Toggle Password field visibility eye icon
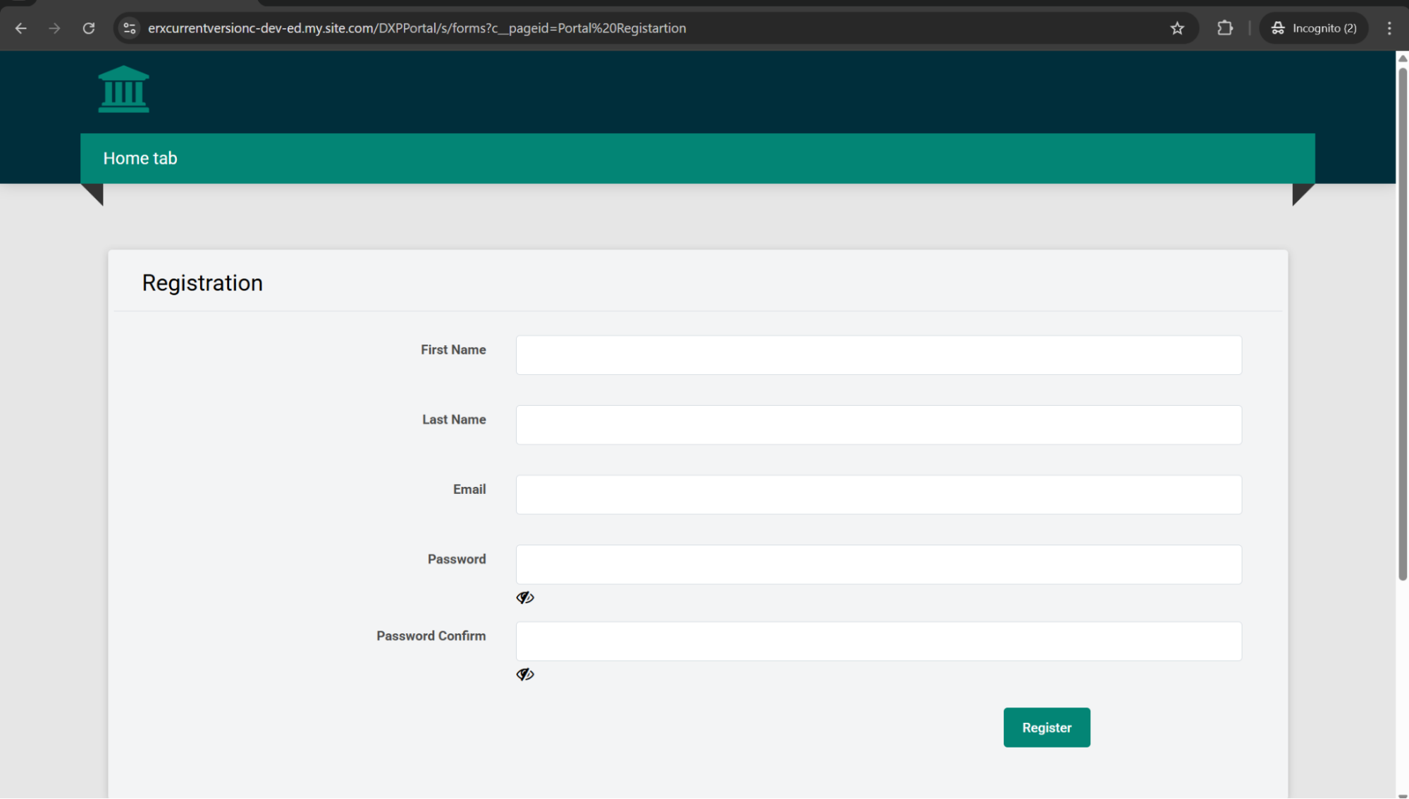Screen dimensions: 1409x799 (525, 597)
